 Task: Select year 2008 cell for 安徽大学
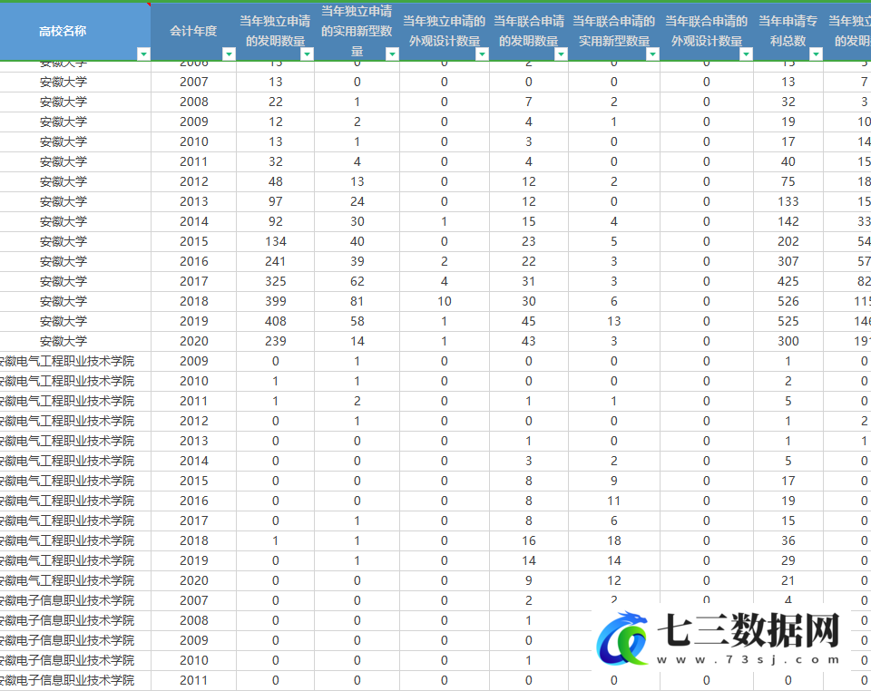193,102
